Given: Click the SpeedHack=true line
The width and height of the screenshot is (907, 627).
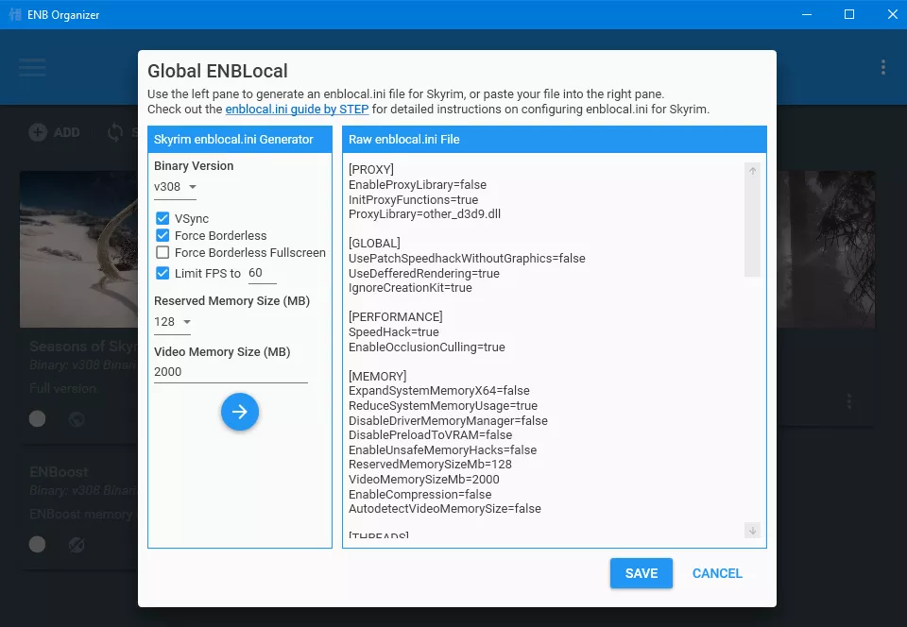Looking at the screenshot, I should [393, 332].
